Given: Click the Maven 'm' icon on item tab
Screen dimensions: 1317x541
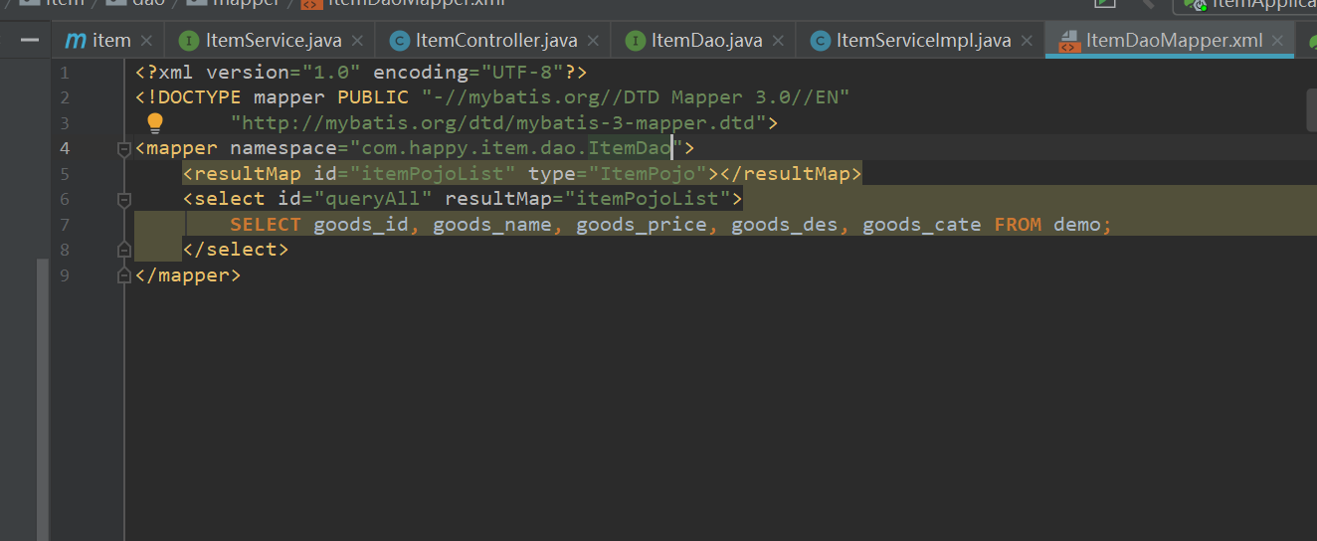Looking at the screenshot, I should [75, 41].
